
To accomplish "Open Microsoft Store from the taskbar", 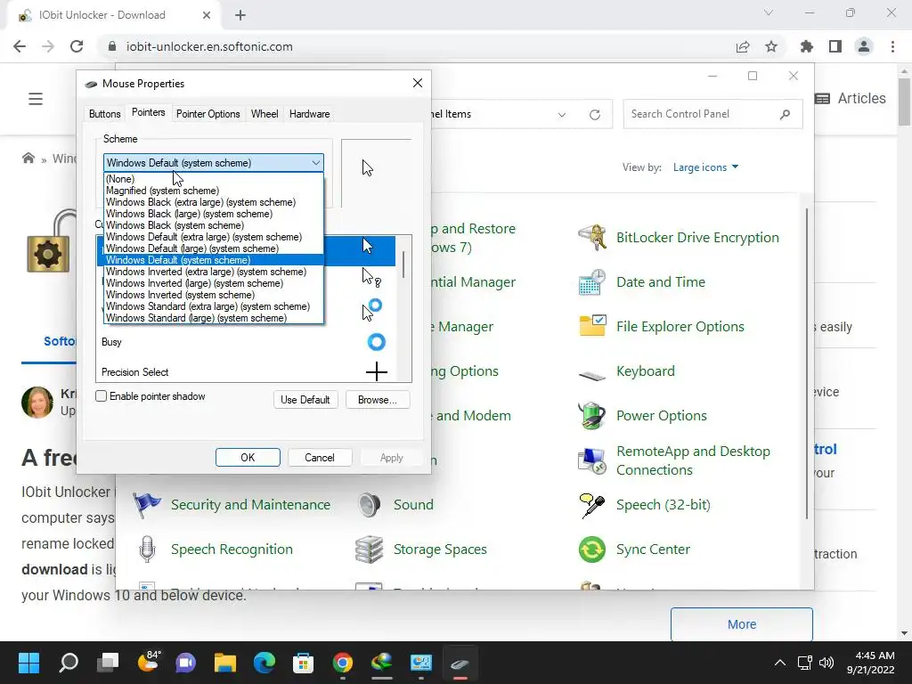I will point(303,663).
